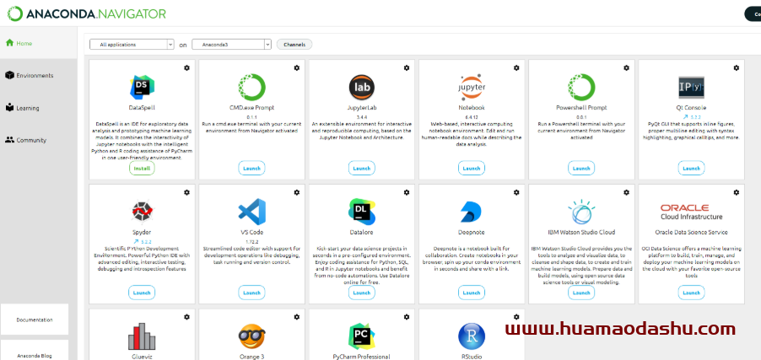
Task: Install DataSpell
Action: [x=142, y=169]
